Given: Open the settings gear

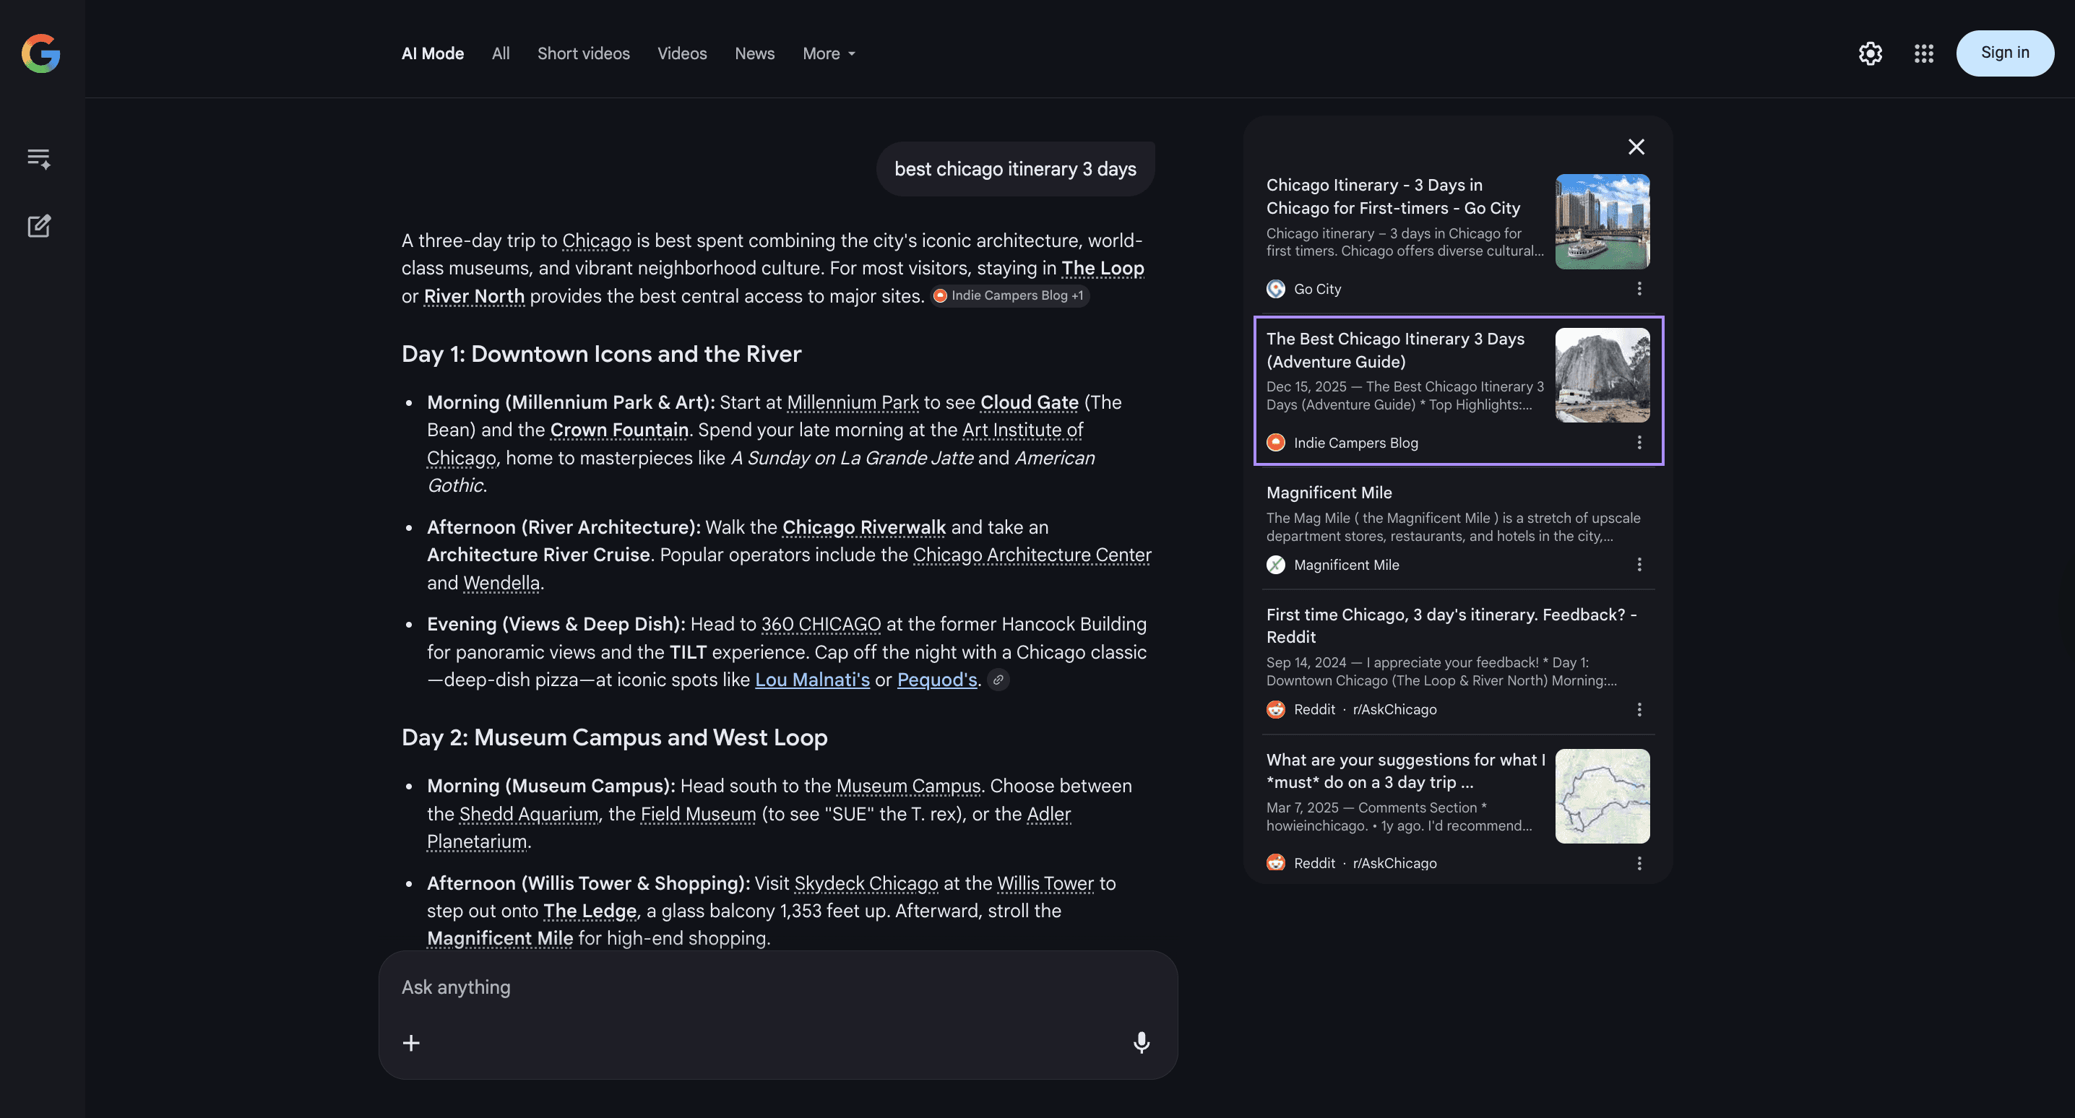Looking at the screenshot, I should point(1870,53).
